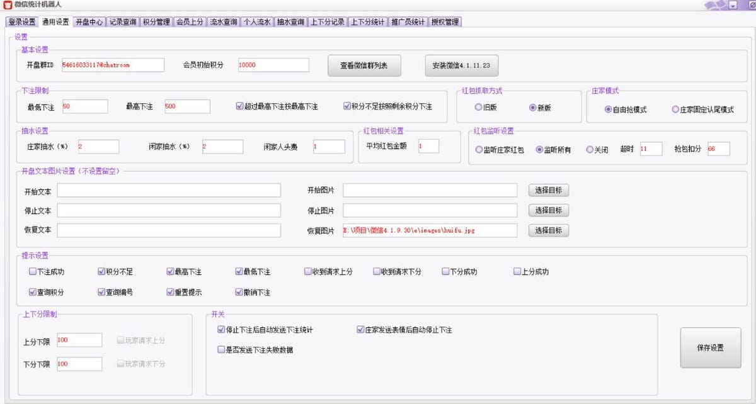Go to the 会员上分 tab

tap(190, 21)
